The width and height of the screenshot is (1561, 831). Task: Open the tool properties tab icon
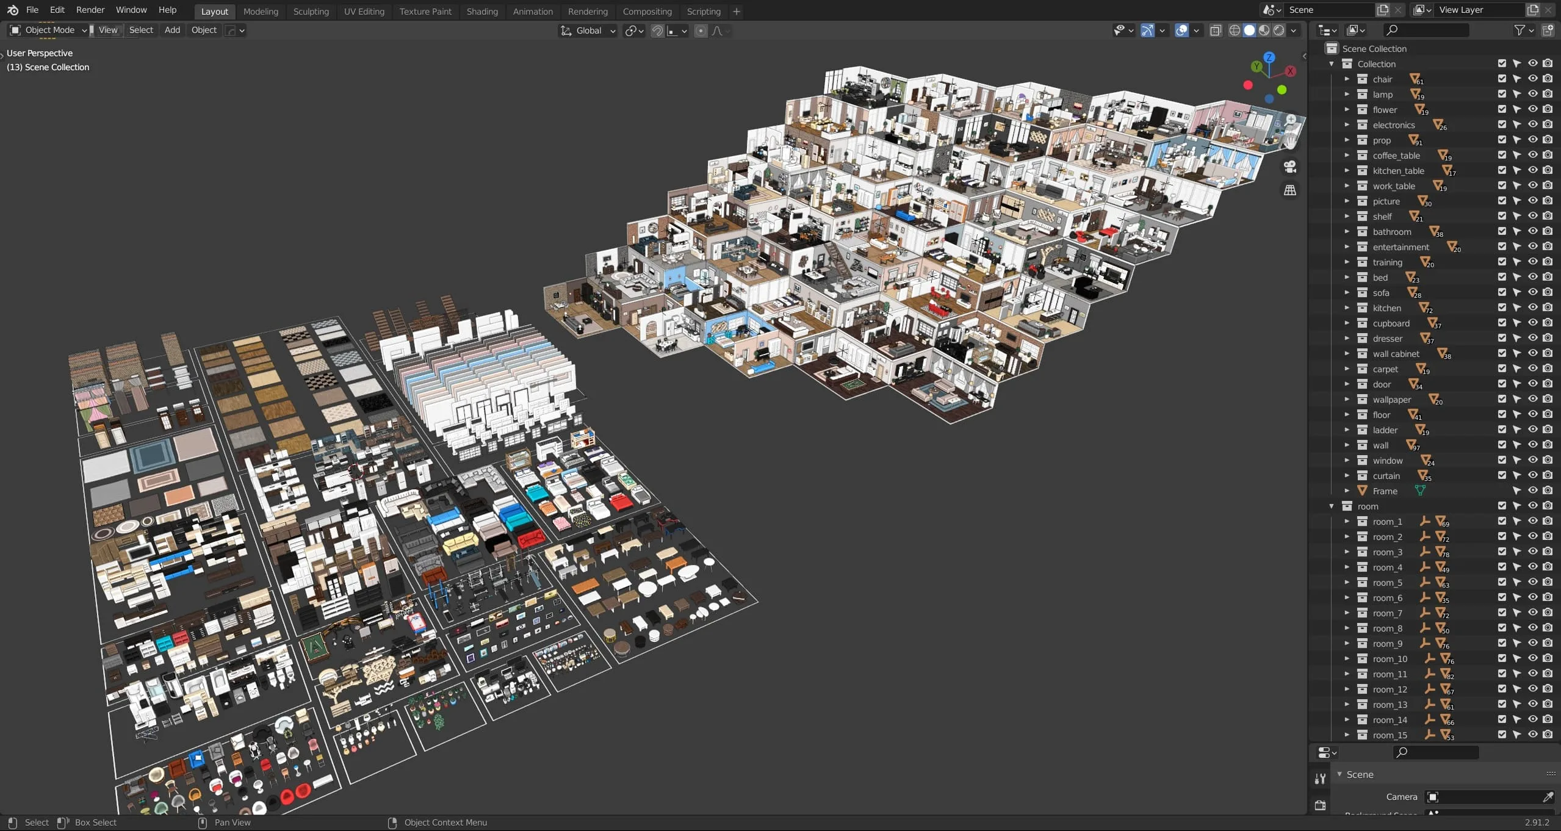pyautogui.click(x=1320, y=778)
